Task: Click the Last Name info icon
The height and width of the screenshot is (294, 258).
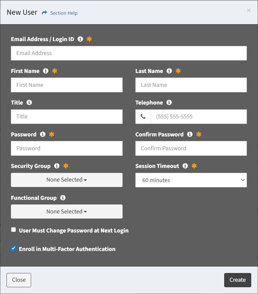Action: 169,71
